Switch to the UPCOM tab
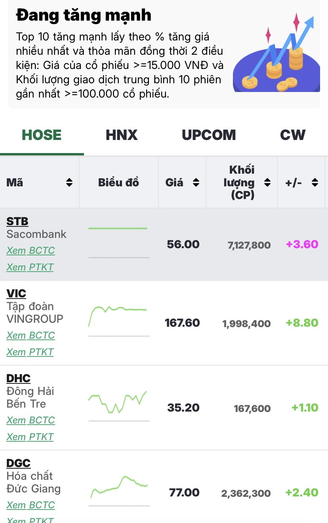 point(209,135)
